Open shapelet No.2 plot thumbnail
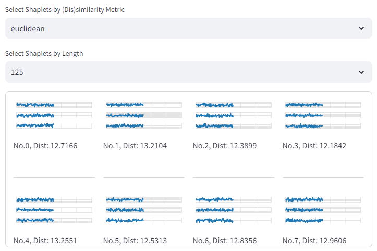This screenshot has width=377, height=251. click(234, 115)
